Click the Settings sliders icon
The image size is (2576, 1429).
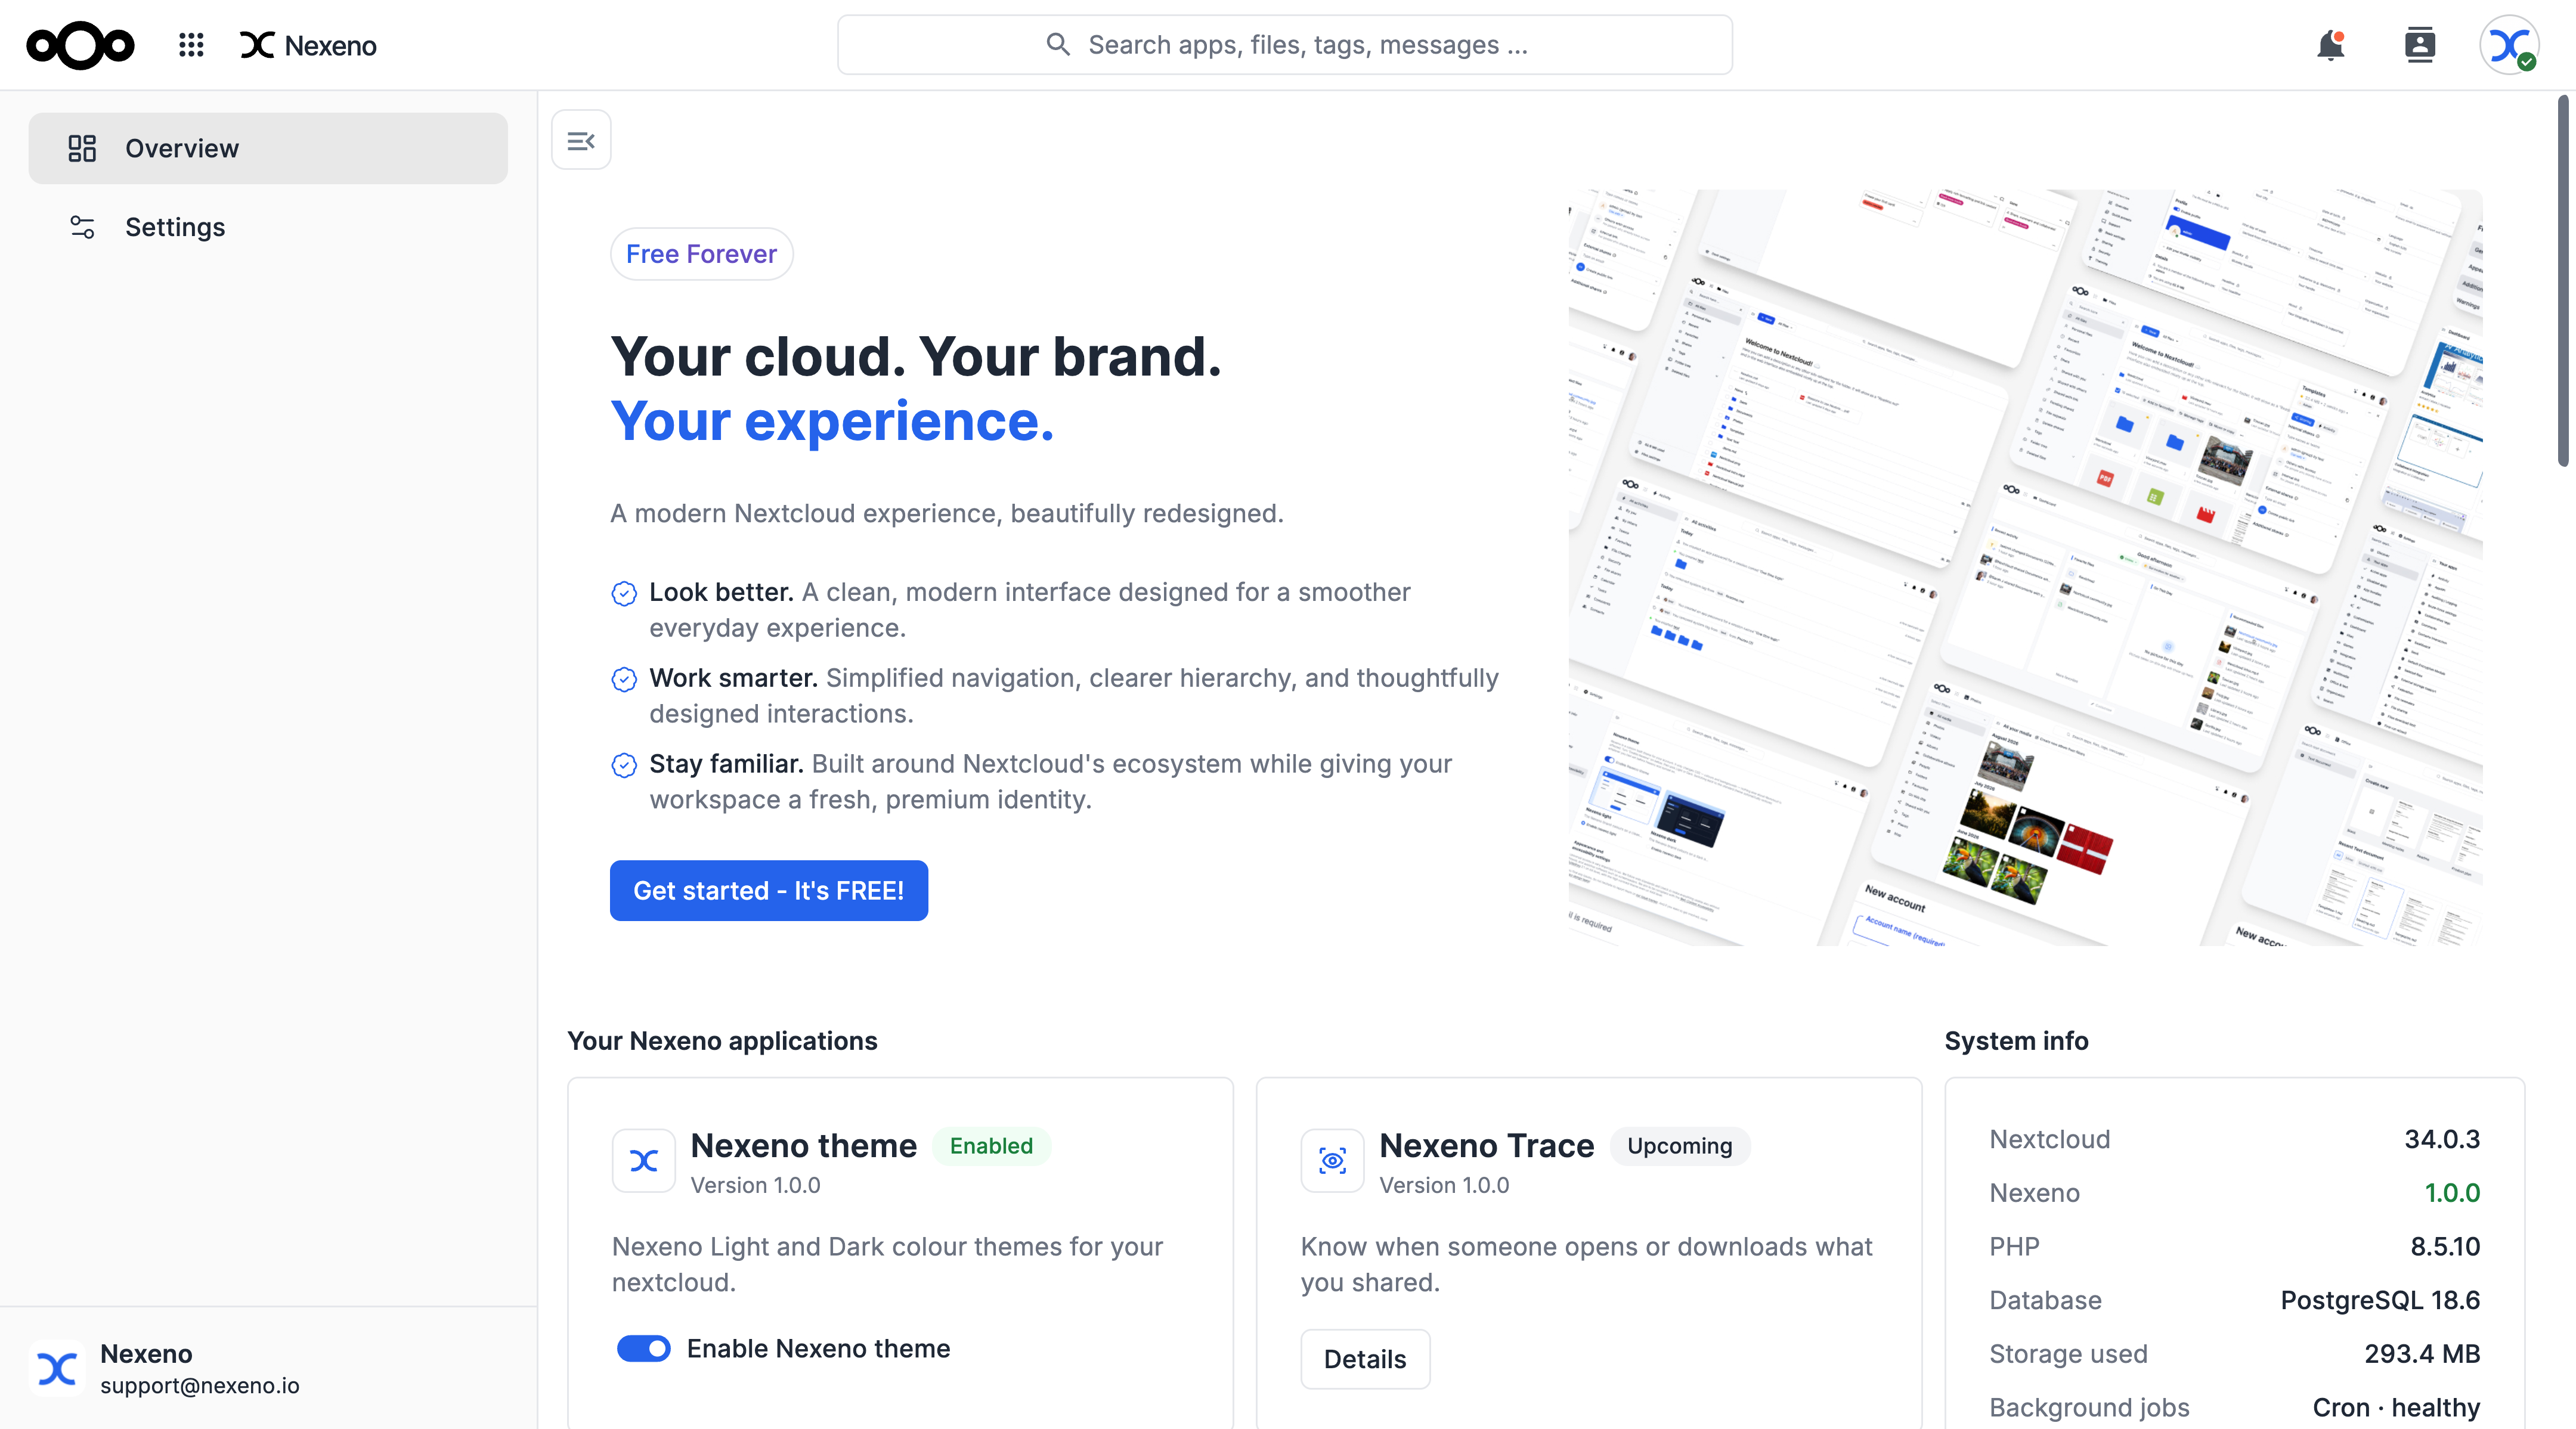click(82, 227)
